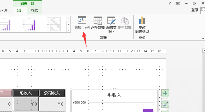The height and width of the screenshot is (112, 205).
Task: Select the gridded chart style thumbnail
Action: [x=54, y=24]
